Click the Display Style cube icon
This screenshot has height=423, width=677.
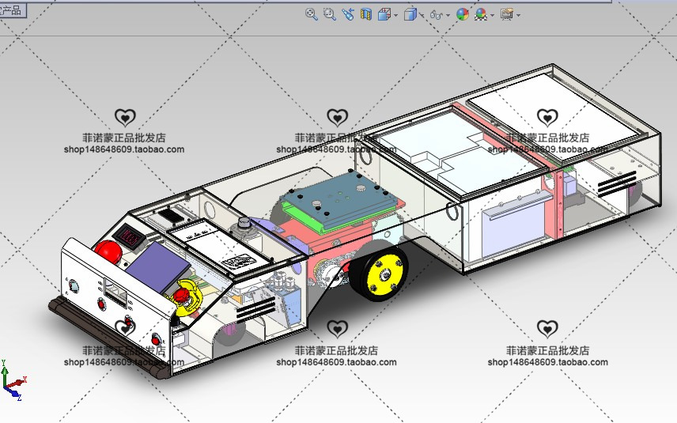point(410,14)
